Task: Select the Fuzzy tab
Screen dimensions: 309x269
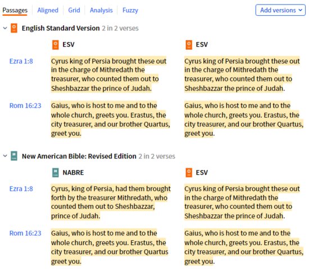Action: point(130,10)
